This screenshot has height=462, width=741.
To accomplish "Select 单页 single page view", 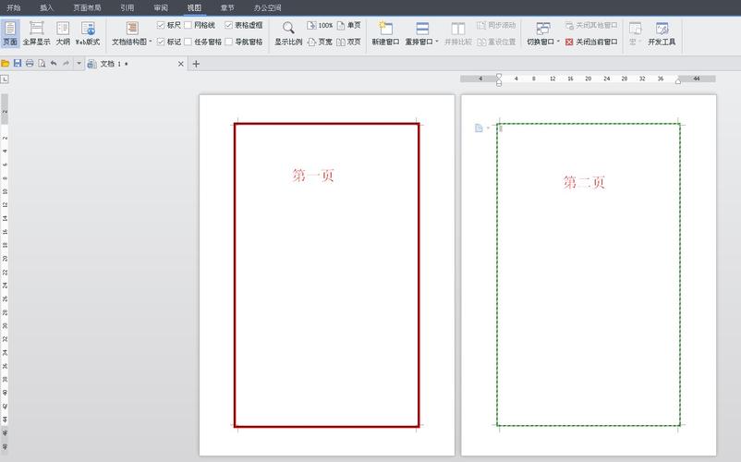I will (348, 25).
